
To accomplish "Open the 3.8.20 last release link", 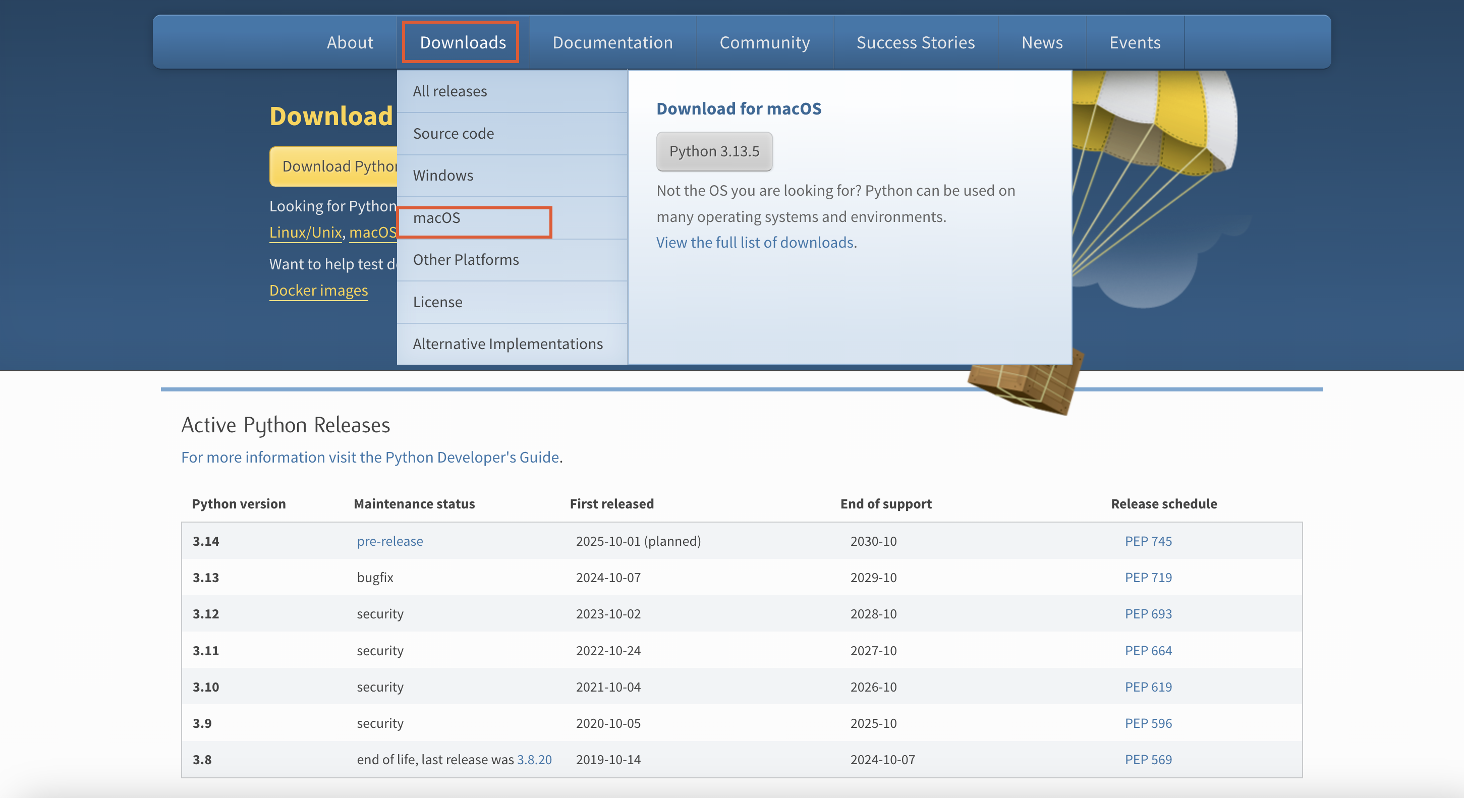I will point(534,760).
